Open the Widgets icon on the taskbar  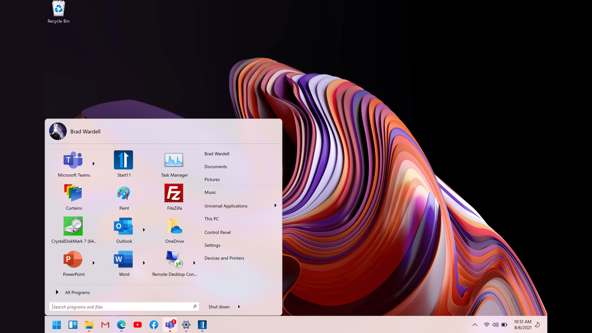pos(73,325)
